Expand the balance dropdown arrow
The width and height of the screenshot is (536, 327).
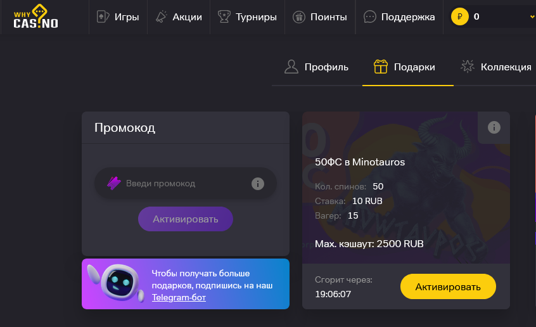pos(532,16)
